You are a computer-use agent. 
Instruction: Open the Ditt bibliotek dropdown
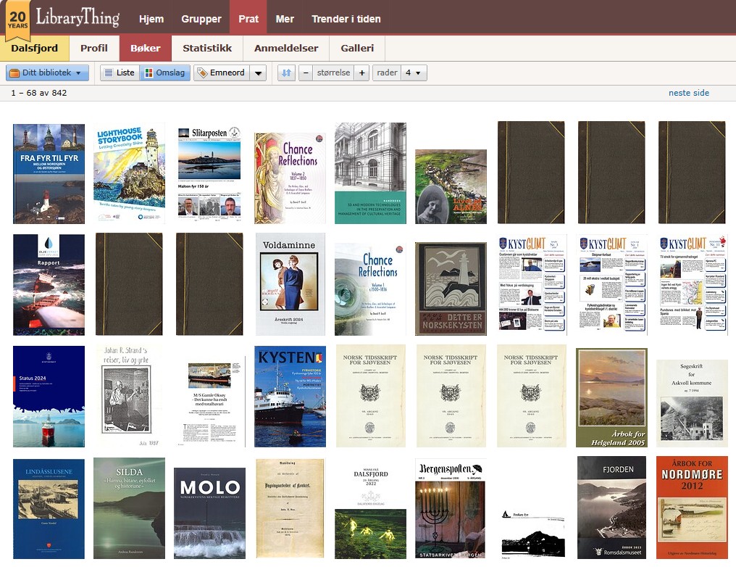47,73
